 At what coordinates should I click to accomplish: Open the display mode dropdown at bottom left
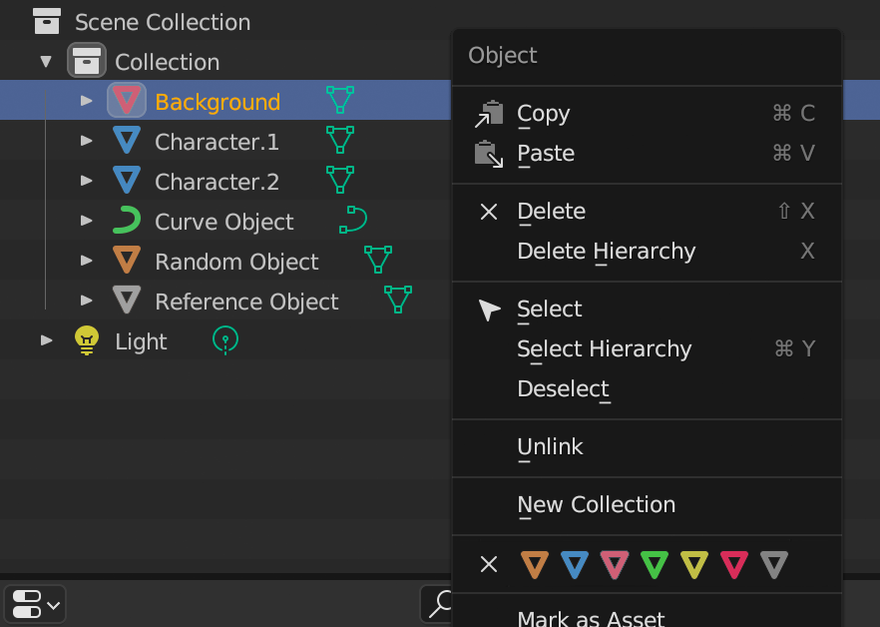35,604
